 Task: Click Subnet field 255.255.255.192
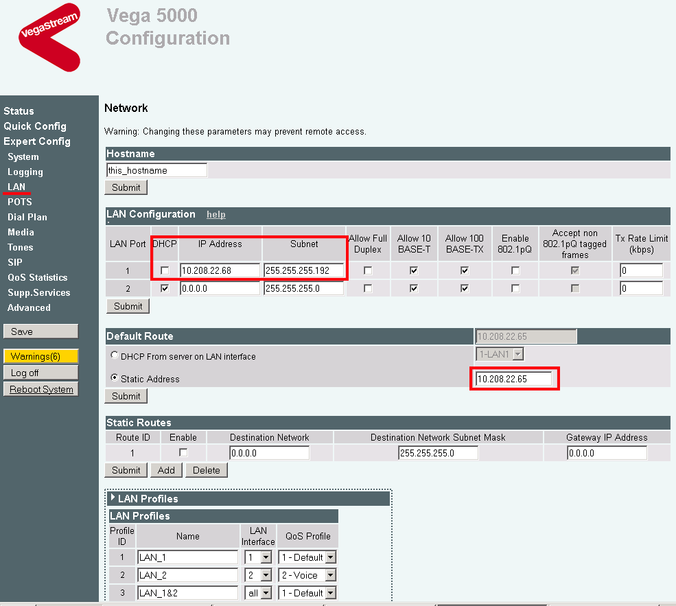(303, 270)
